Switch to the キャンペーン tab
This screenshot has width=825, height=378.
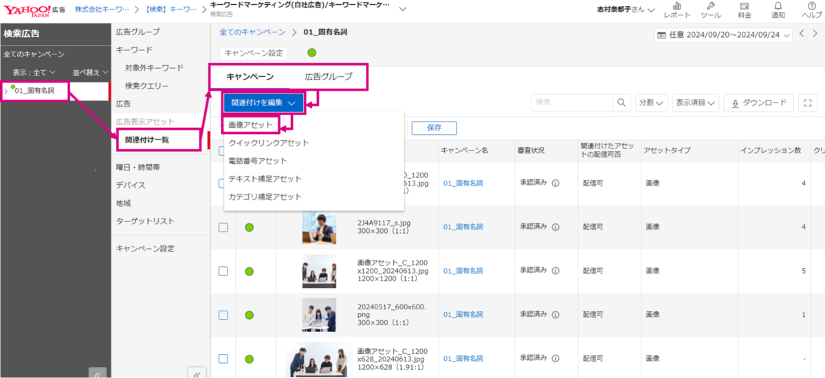tap(250, 77)
